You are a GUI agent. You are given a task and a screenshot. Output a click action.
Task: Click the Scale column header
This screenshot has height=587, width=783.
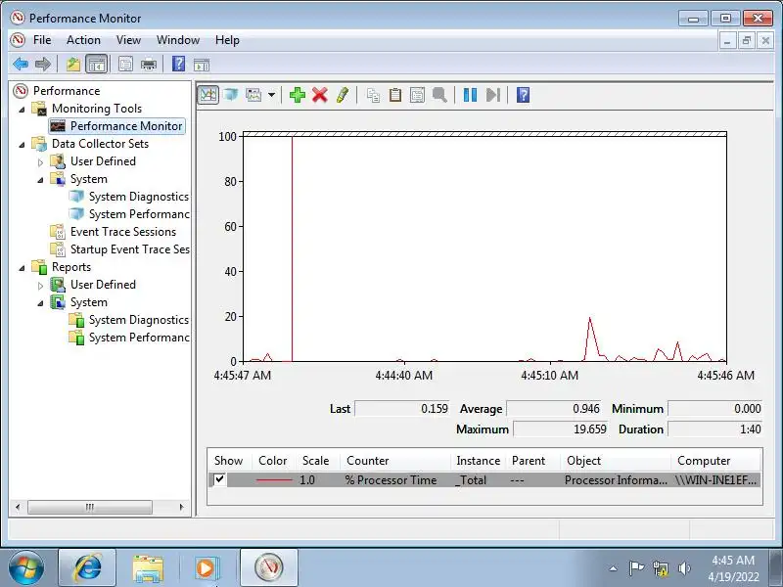(x=317, y=460)
